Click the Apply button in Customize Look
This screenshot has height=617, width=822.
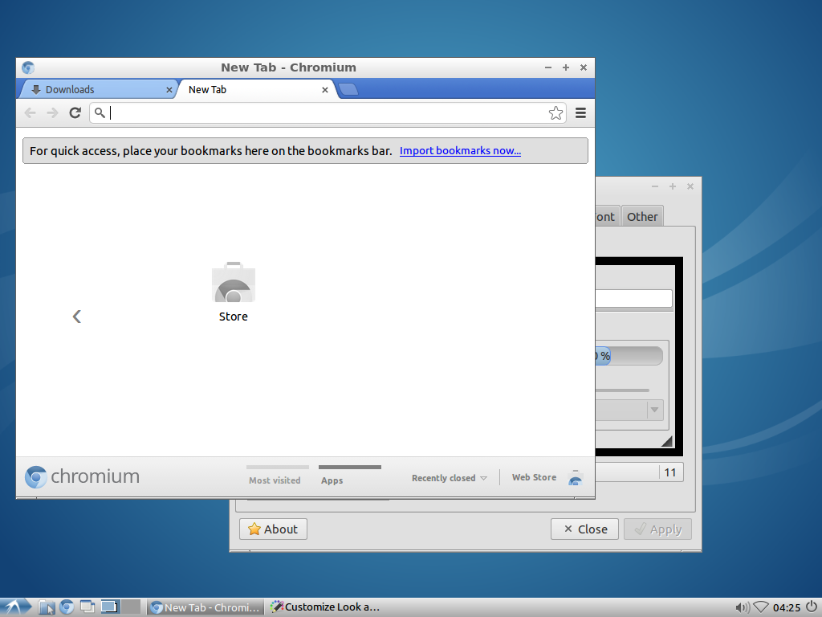[657, 529]
